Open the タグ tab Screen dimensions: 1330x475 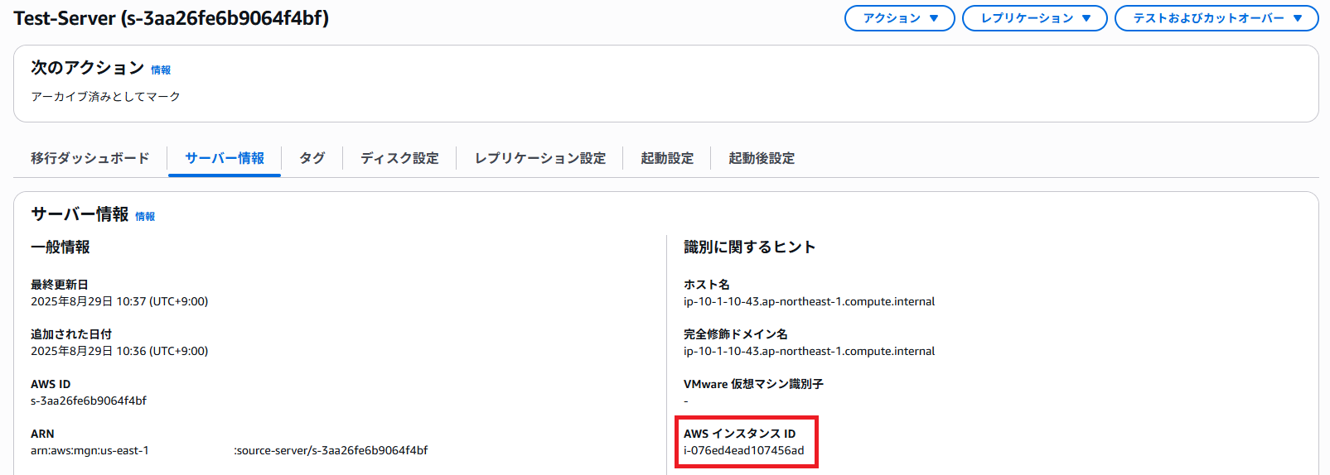(312, 158)
